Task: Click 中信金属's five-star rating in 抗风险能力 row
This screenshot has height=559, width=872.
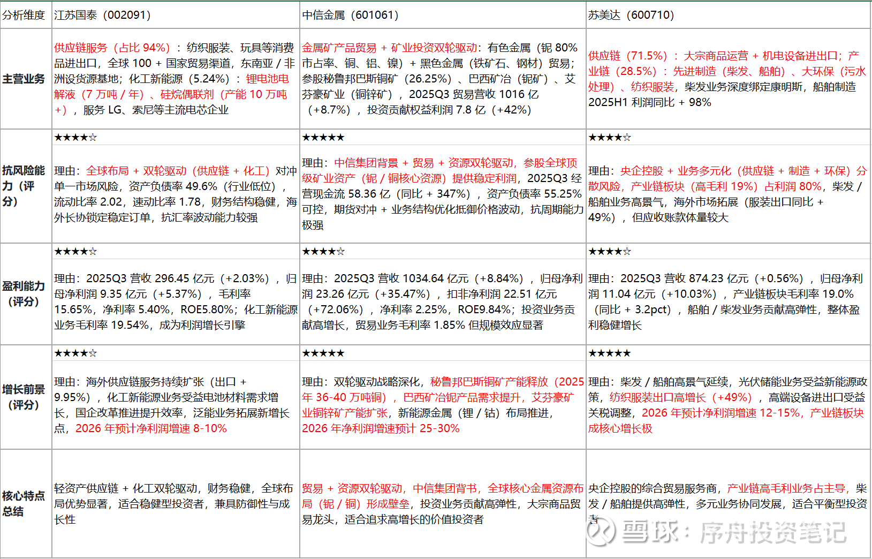Action: tap(323, 138)
